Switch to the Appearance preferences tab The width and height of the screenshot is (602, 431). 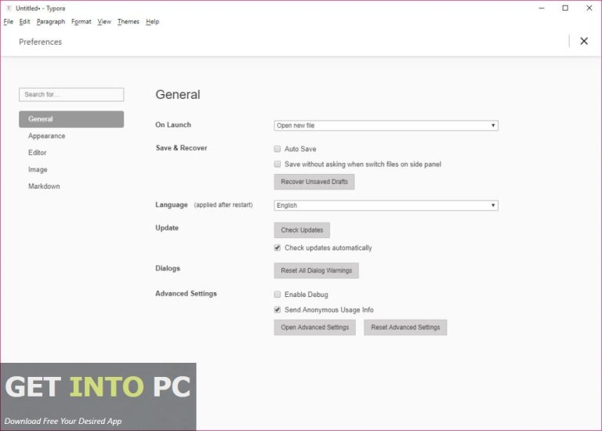coord(47,136)
